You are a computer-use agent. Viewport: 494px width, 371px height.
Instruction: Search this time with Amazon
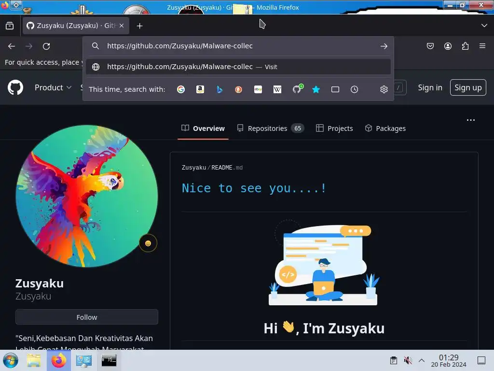pyautogui.click(x=200, y=89)
